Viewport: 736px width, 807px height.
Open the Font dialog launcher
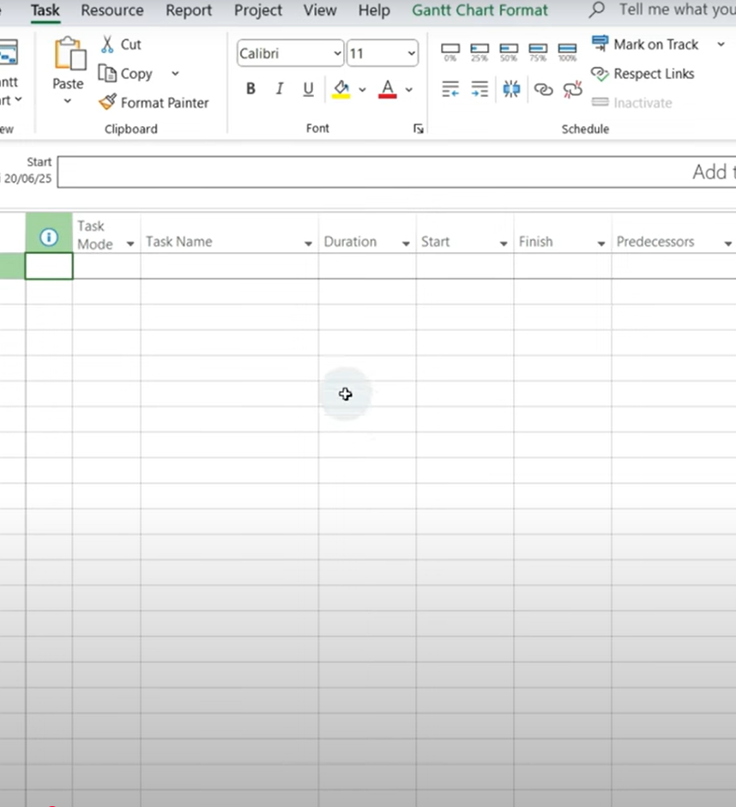[418, 128]
